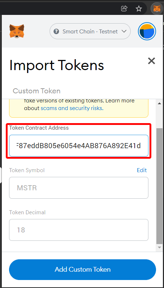164x288 pixels.
Task: Expand the network list chevron arrow
Action: coord(124,31)
